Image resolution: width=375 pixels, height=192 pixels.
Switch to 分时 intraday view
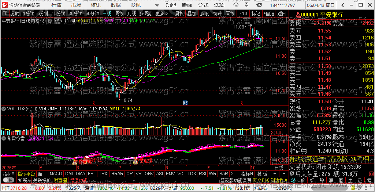pyautogui.click(x=15, y=14)
